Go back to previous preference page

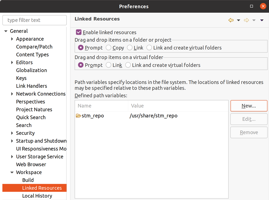[x=231, y=20]
